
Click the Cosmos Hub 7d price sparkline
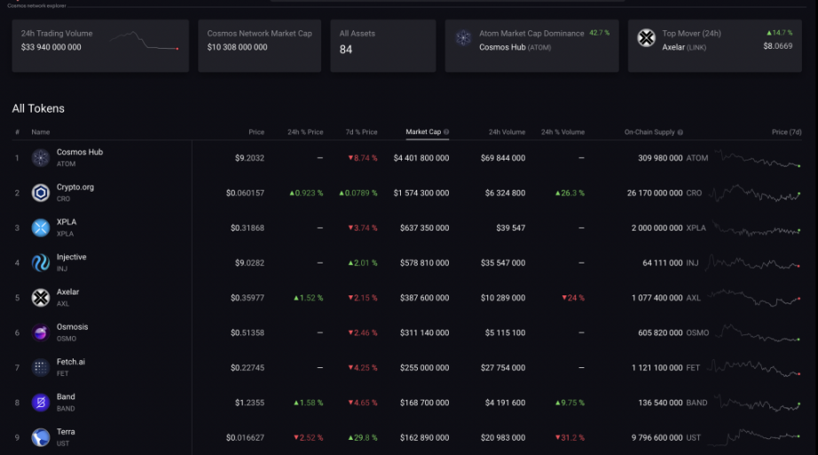[x=759, y=159]
